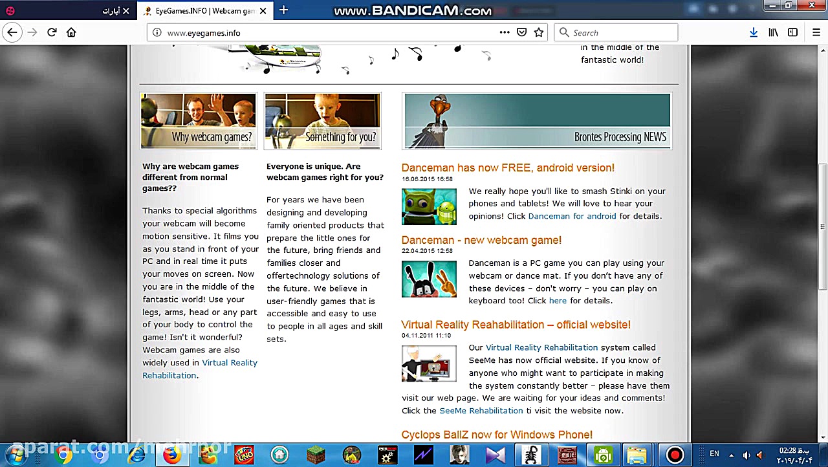The height and width of the screenshot is (467, 828).
Task: Open the "Something for you?" banner
Action: [x=323, y=121]
